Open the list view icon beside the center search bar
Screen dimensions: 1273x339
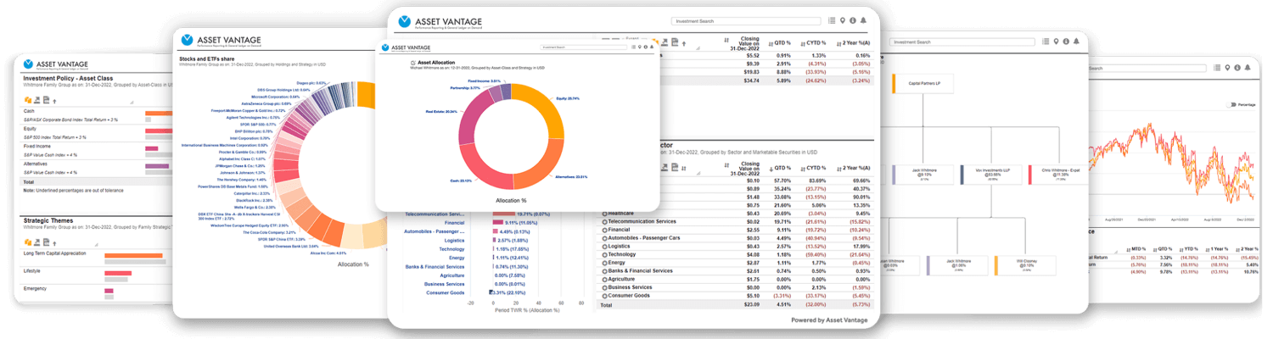click(x=832, y=20)
